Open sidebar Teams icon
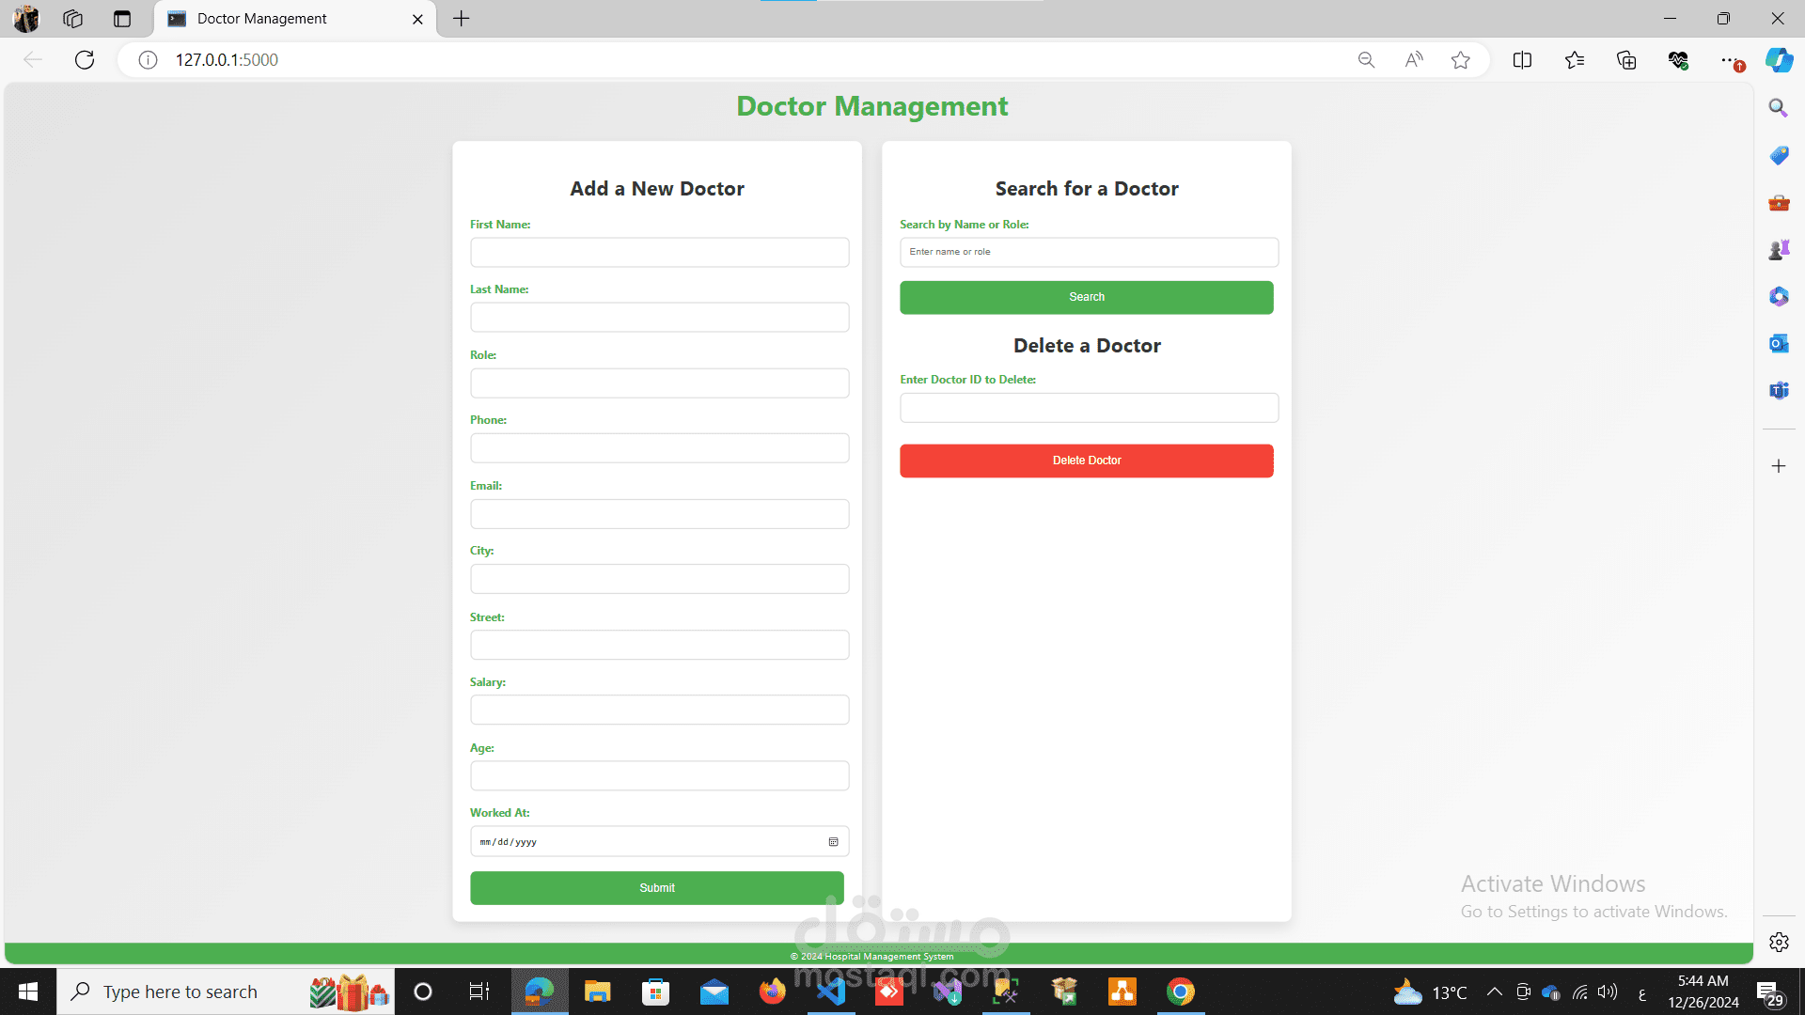Image resolution: width=1805 pixels, height=1015 pixels. (x=1779, y=390)
